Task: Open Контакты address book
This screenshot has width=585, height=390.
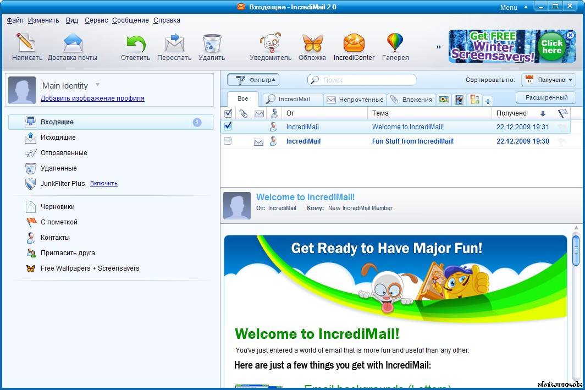Action: (111, 238)
